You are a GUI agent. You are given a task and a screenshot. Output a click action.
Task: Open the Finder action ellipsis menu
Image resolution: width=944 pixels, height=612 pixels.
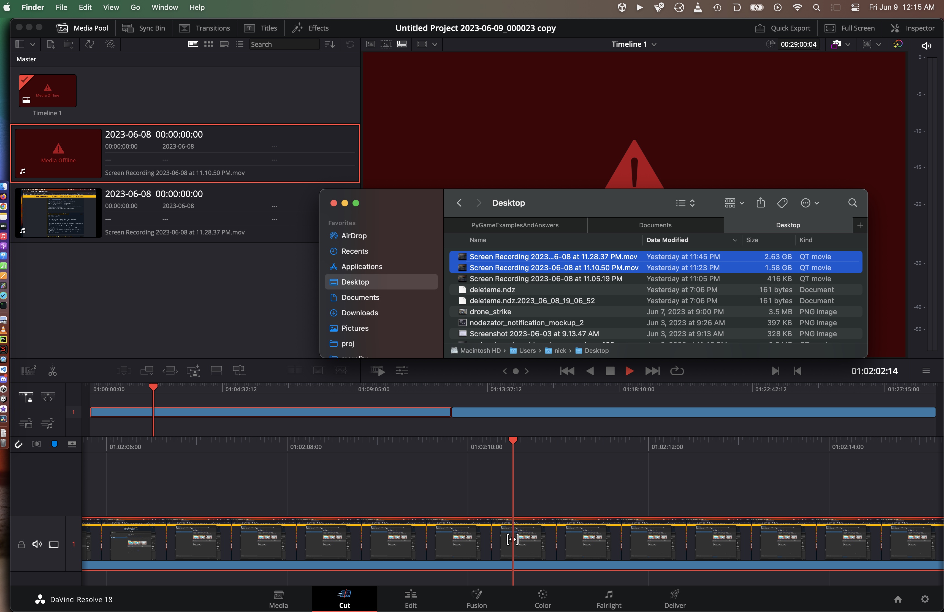point(810,203)
